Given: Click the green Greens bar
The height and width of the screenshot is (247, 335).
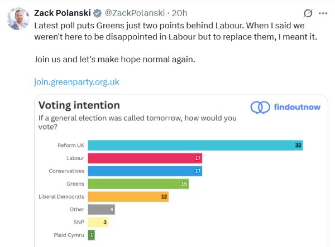Looking at the screenshot, I should [138, 184].
